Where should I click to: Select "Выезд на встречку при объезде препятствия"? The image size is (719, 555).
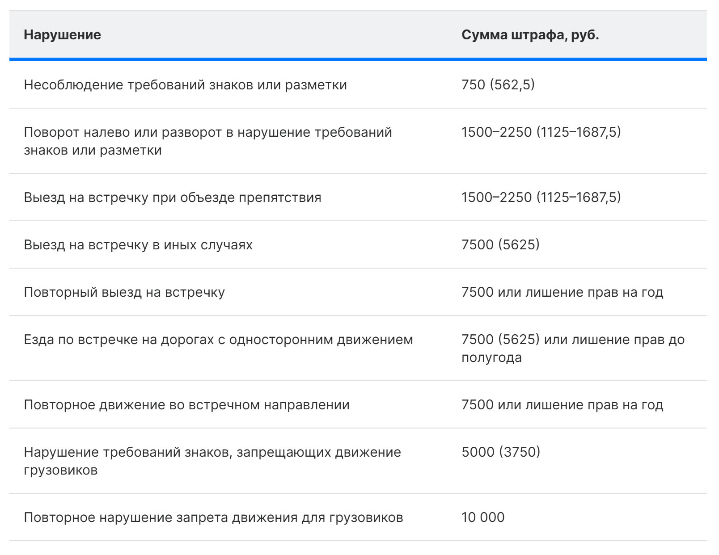[172, 198]
